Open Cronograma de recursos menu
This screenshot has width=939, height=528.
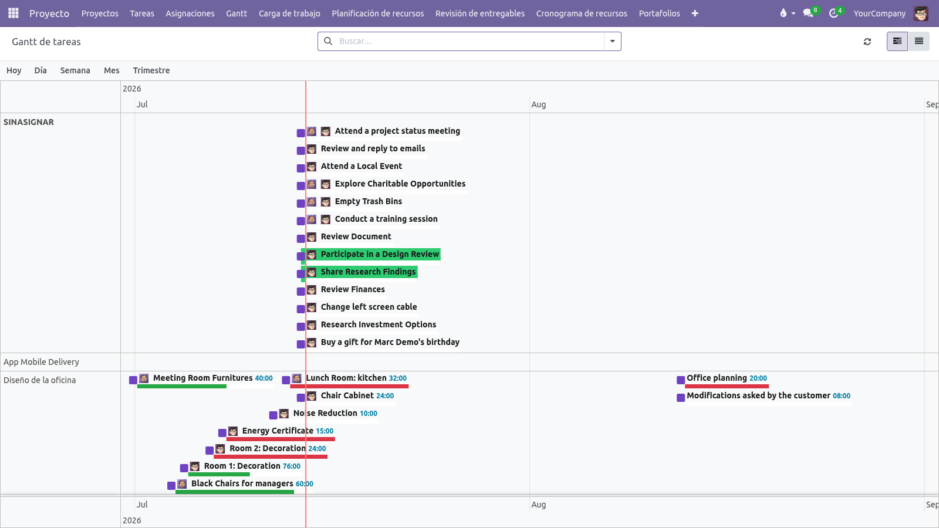[582, 13]
